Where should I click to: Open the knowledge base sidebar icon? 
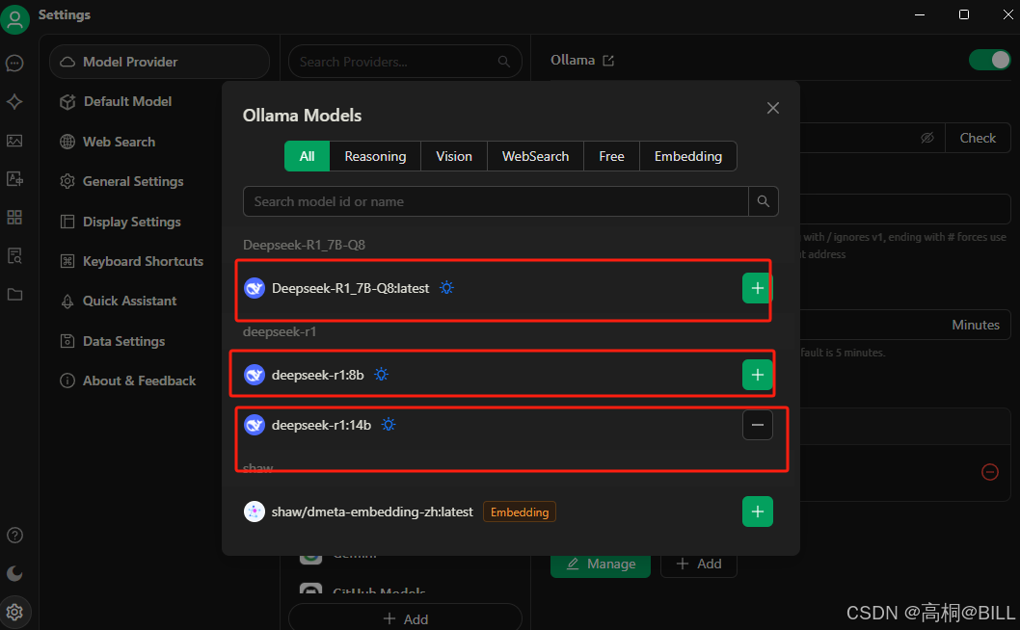coord(14,255)
